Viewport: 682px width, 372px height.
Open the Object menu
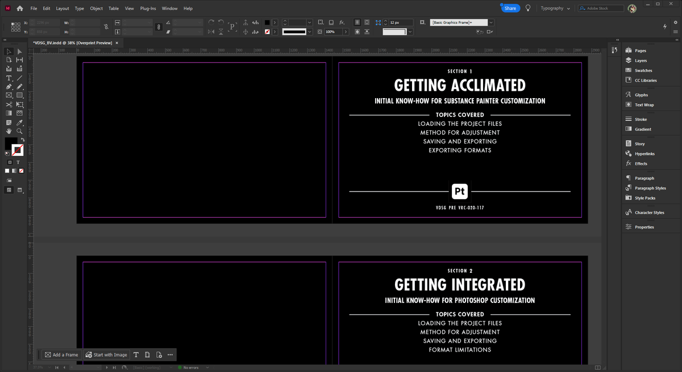(x=97, y=9)
